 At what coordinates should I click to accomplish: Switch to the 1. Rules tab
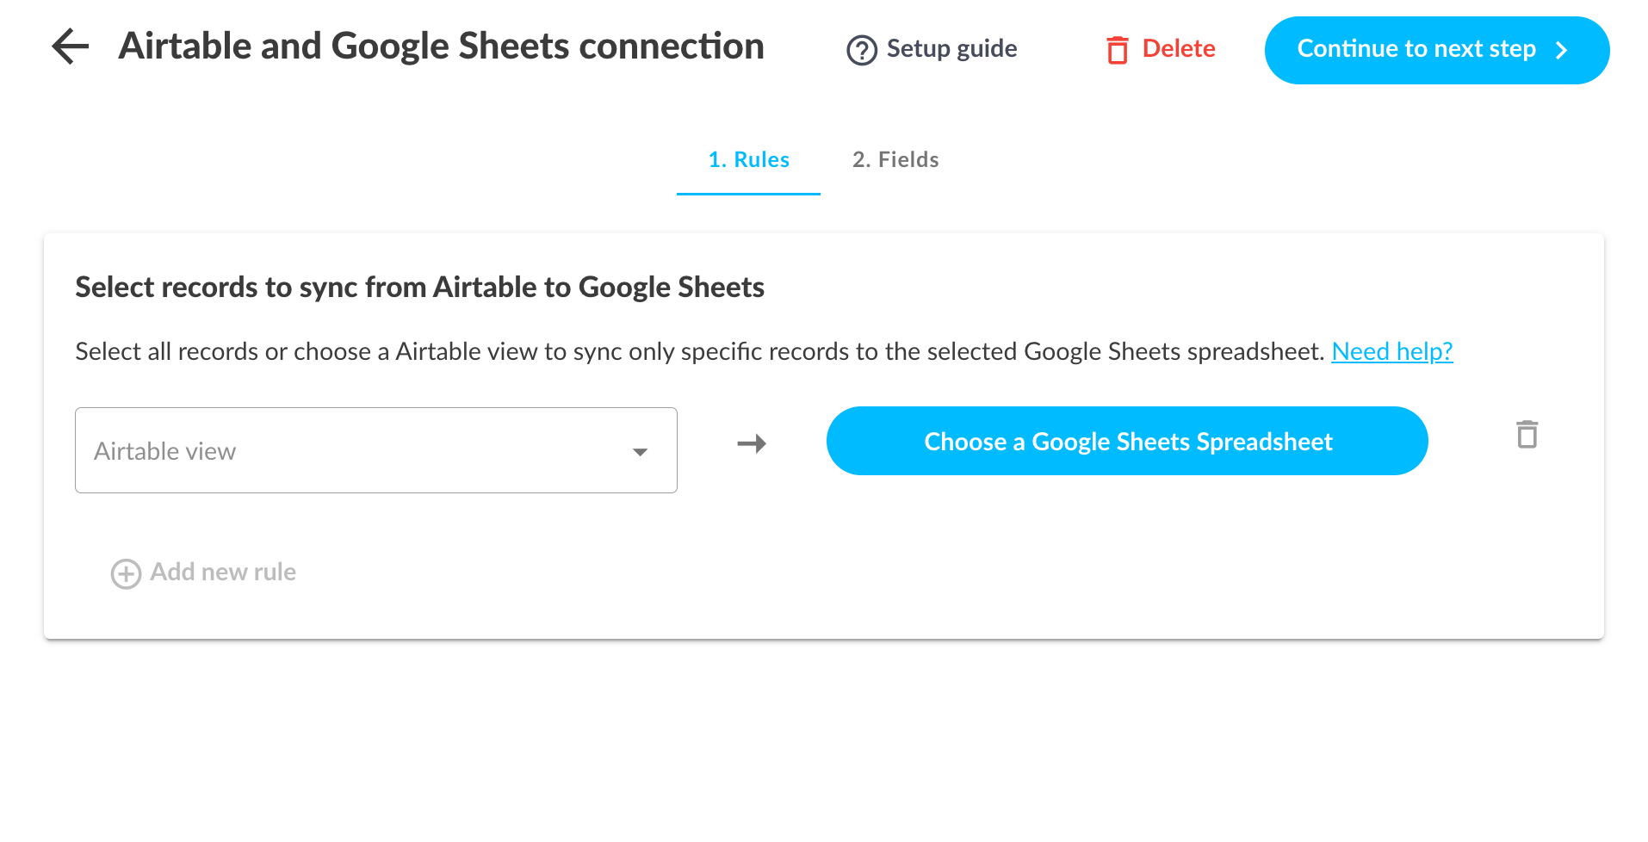[x=748, y=160]
